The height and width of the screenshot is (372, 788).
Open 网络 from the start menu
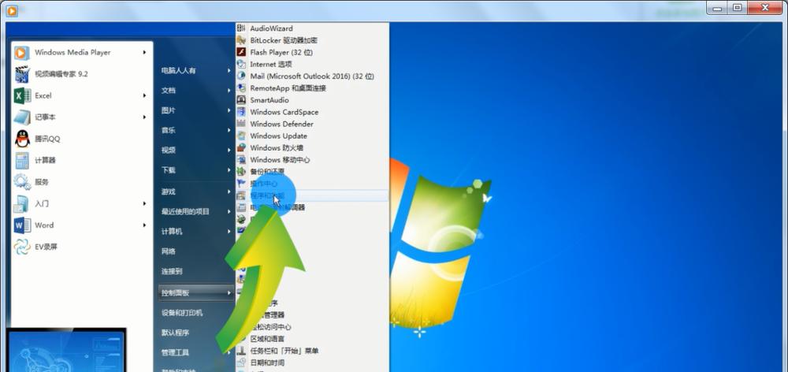coord(196,251)
